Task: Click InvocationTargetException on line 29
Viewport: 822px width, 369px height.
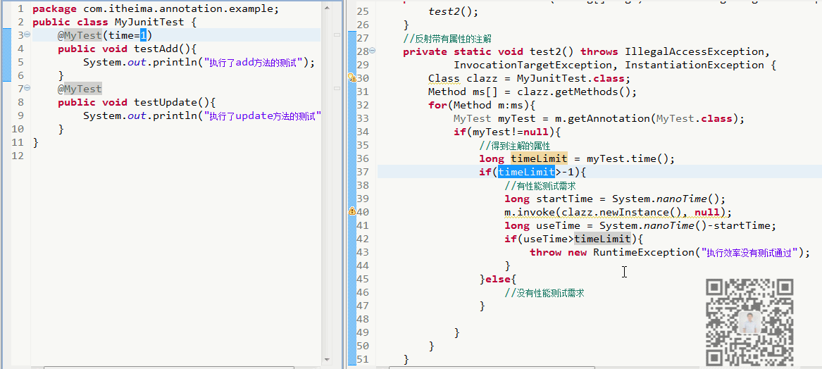Action: (533, 65)
